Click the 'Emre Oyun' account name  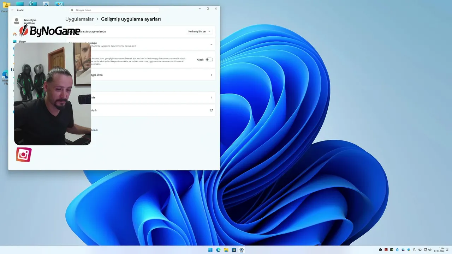pos(30,20)
